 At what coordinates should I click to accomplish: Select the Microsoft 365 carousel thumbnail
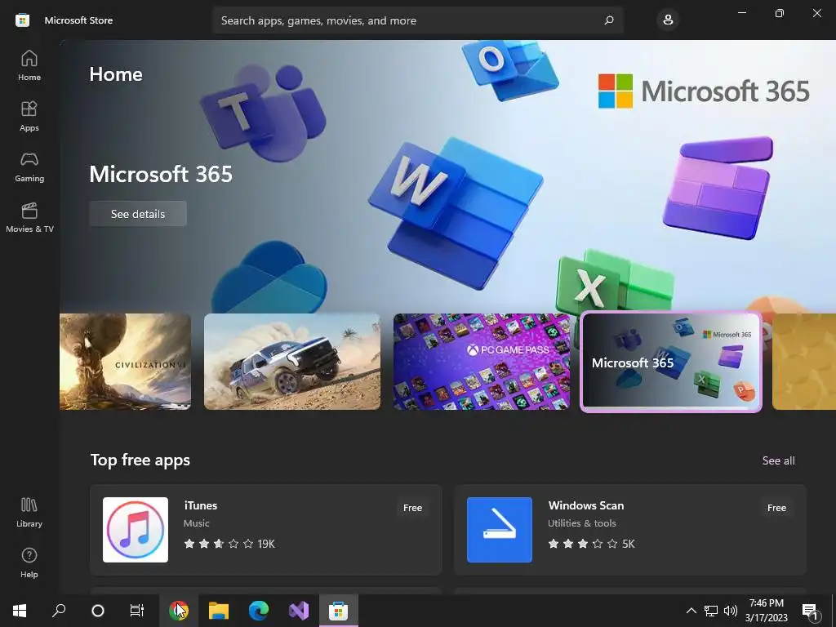click(x=671, y=362)
